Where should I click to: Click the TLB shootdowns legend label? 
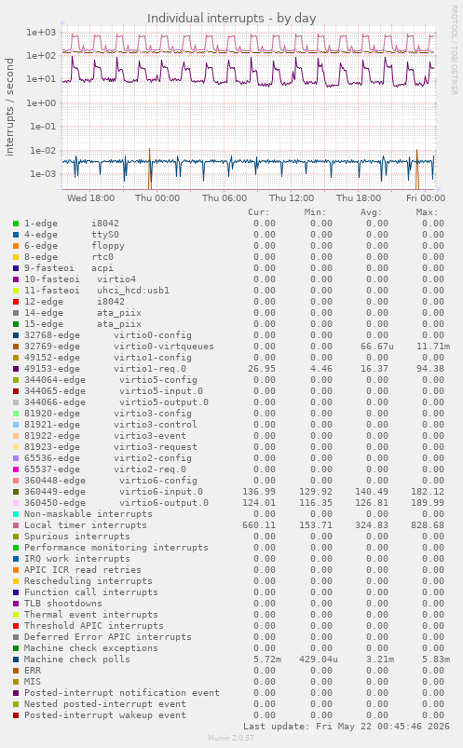(63, 604)
